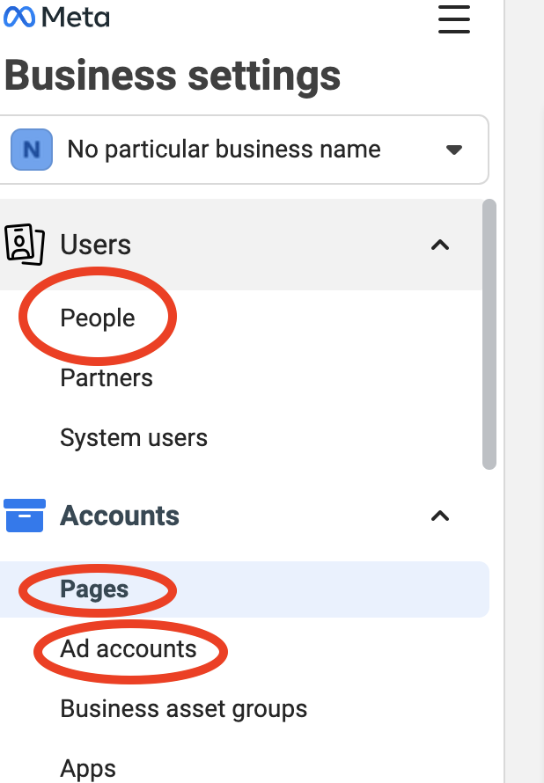This screenshot has height=783, width=544.
Task: Click the sidebar vertical scrollbar
Action: coord(489,334)
